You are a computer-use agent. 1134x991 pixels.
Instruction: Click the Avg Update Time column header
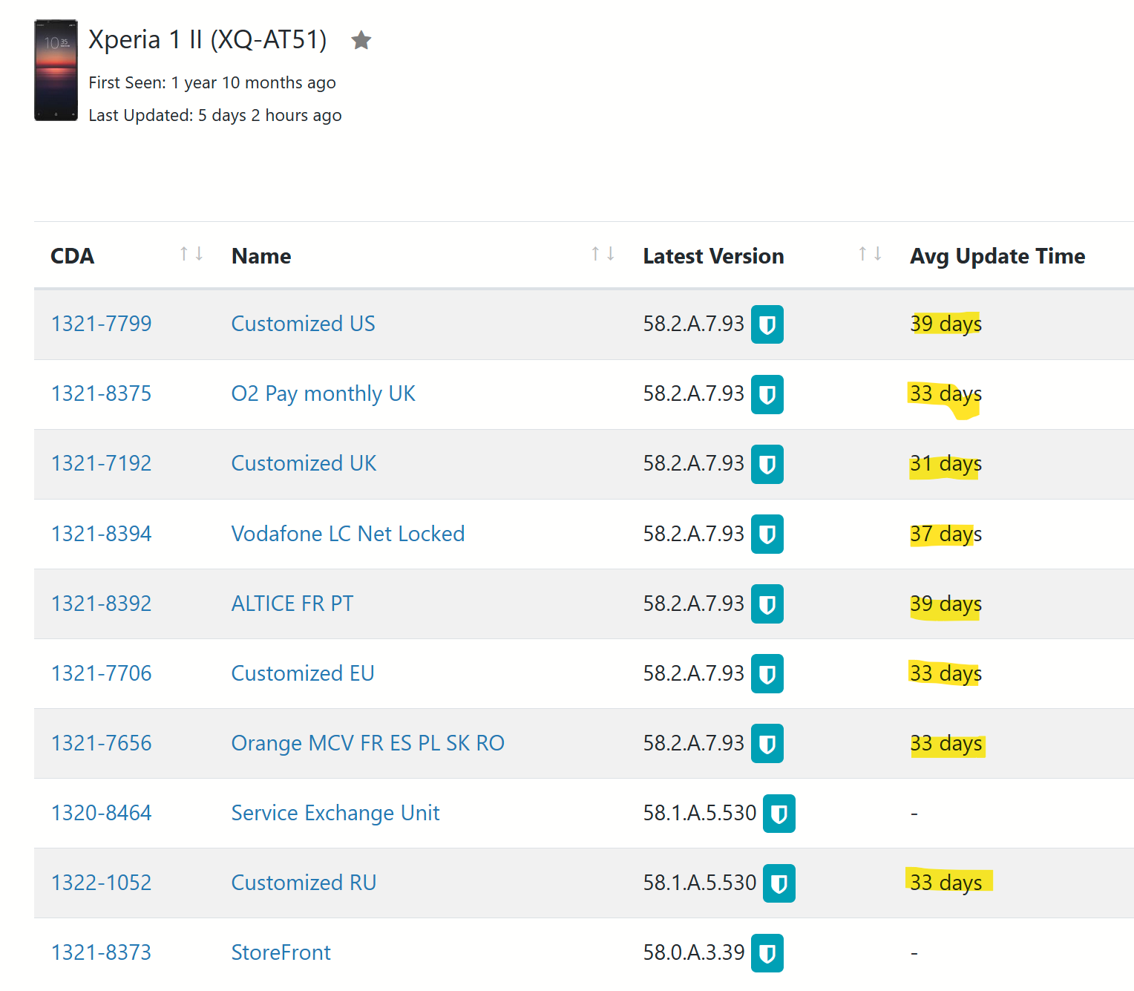pos(997,257)
